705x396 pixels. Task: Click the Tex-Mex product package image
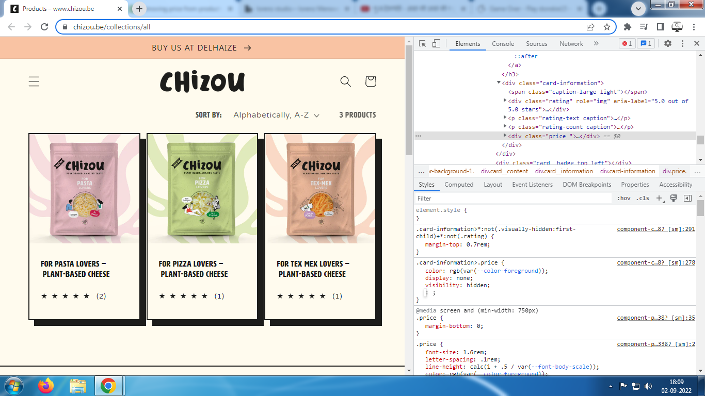[321, 189]
